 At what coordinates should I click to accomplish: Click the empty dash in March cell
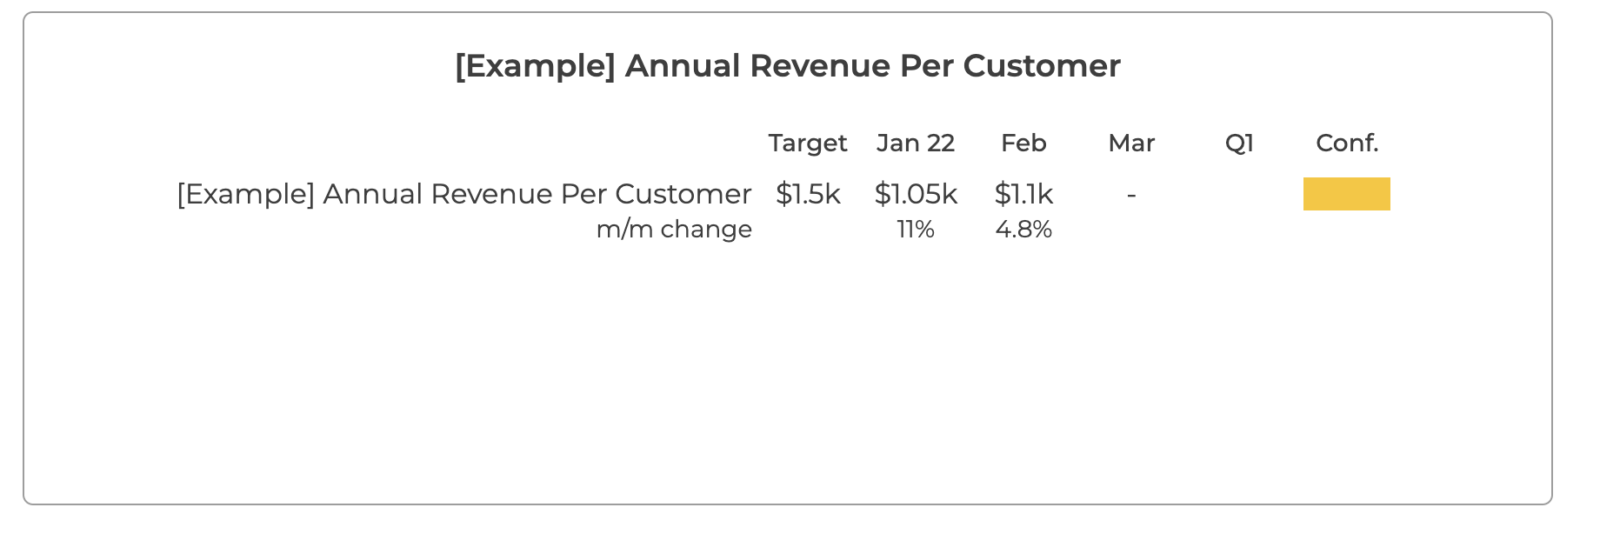(x=1131, y=195)
